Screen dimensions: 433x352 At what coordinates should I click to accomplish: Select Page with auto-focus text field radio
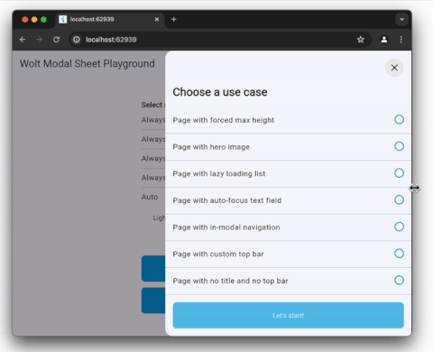pos(399,199)
